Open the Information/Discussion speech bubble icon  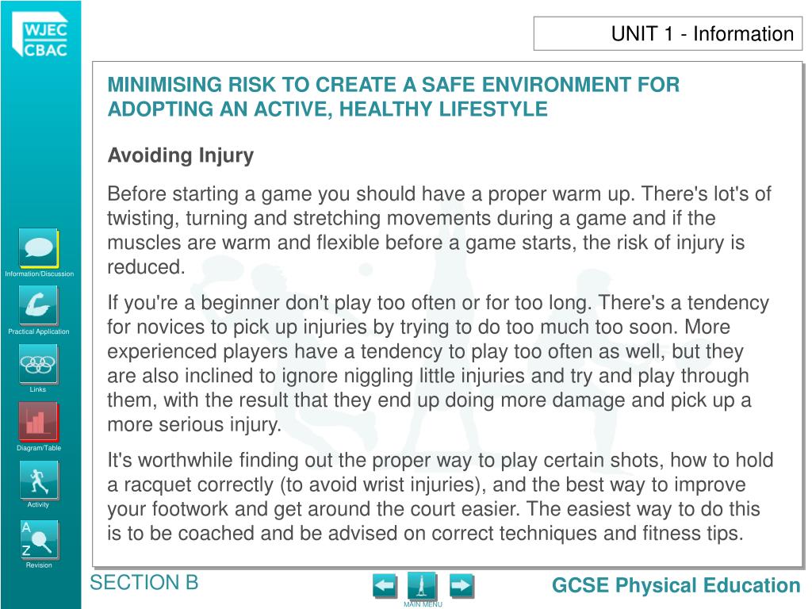39,248
